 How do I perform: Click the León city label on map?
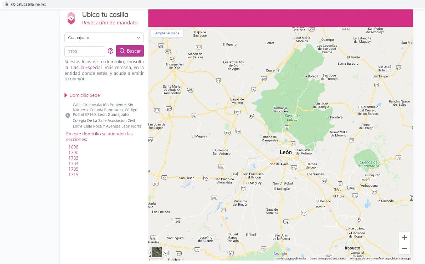[286, 152]
